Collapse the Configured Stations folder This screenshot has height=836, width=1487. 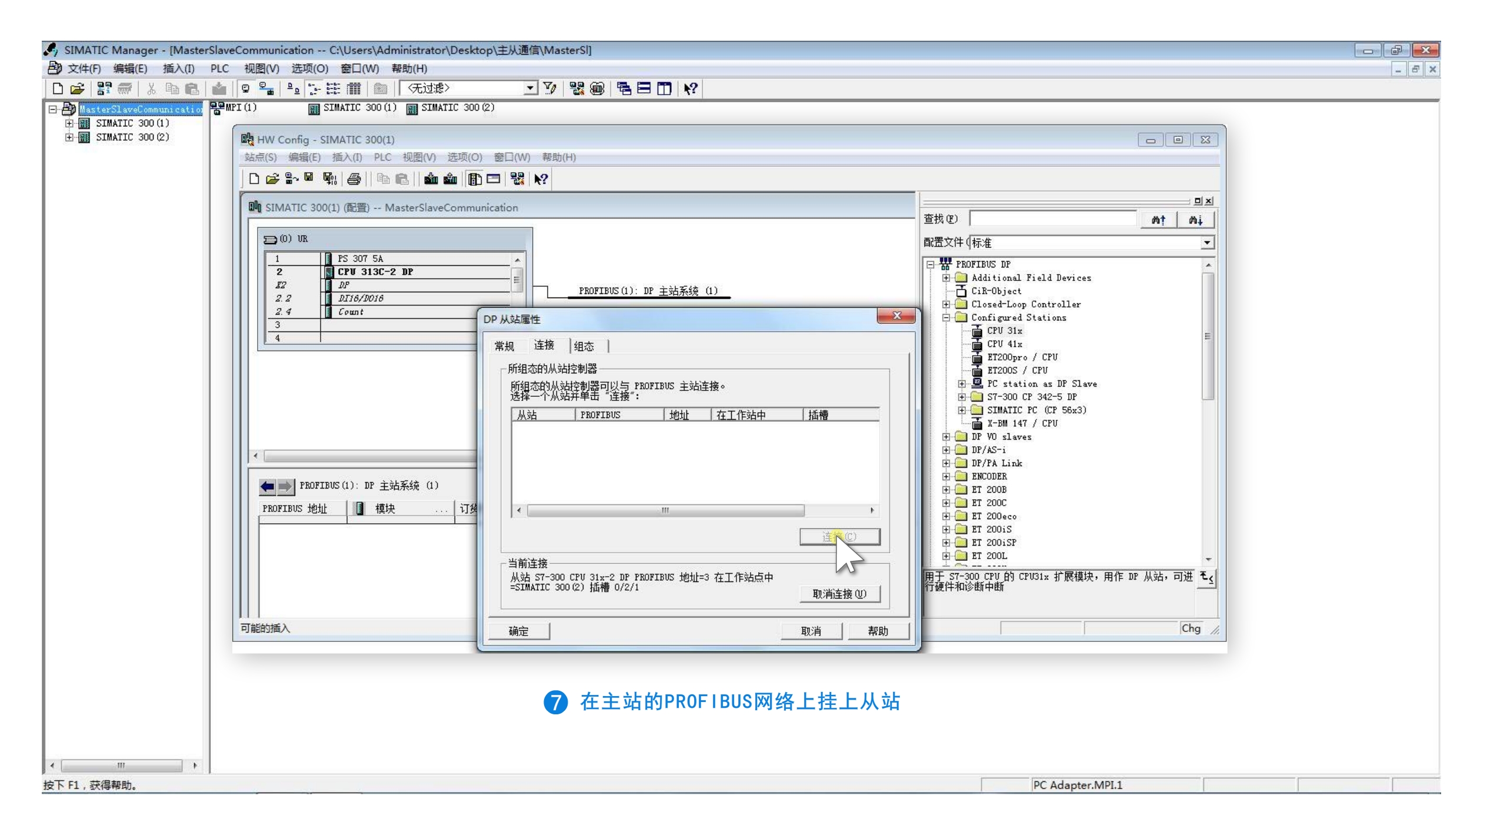click(946, 318)
